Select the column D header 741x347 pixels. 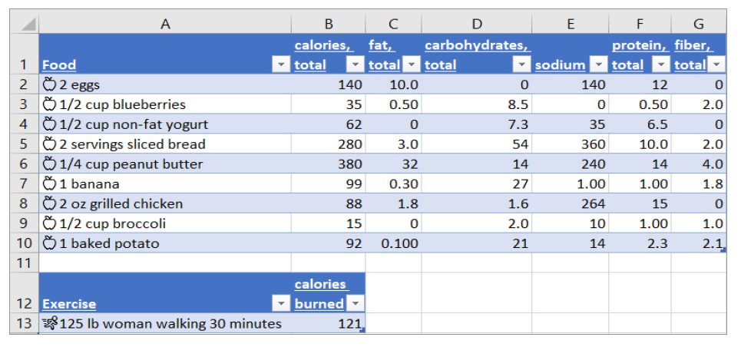click(477, 24)
